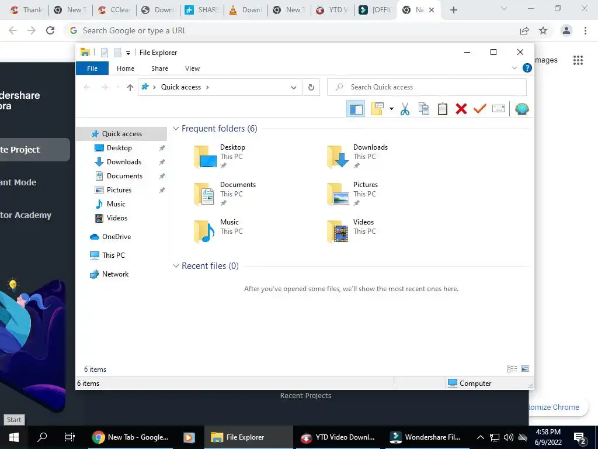598x449 pixels.
Task: Click the Rename icon in toolbar
Action: 499,109
